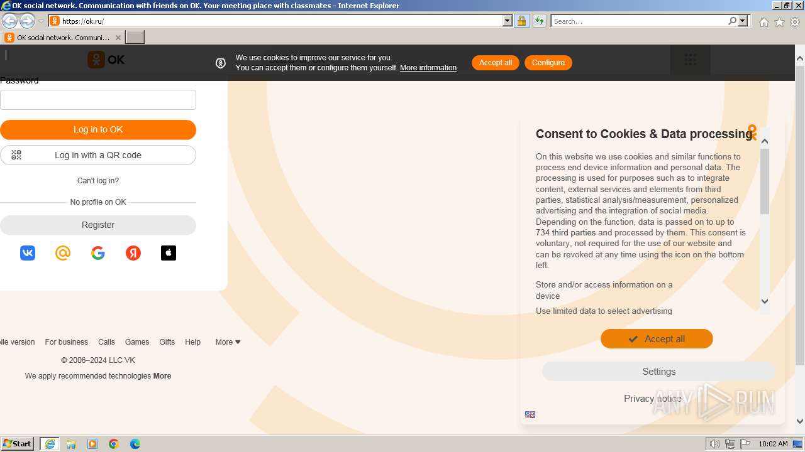Open More information link

428,68
